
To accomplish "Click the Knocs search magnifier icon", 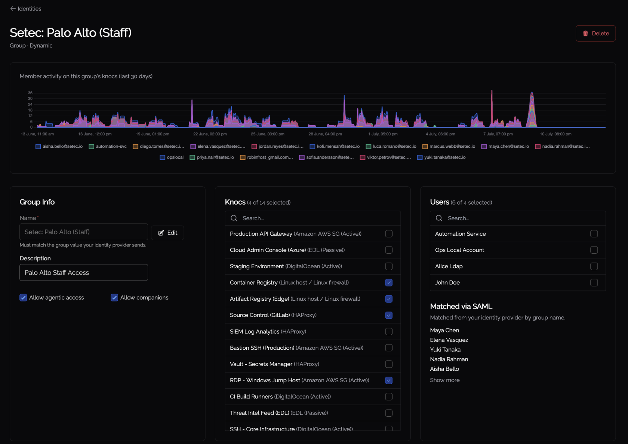I will [234, 218].
